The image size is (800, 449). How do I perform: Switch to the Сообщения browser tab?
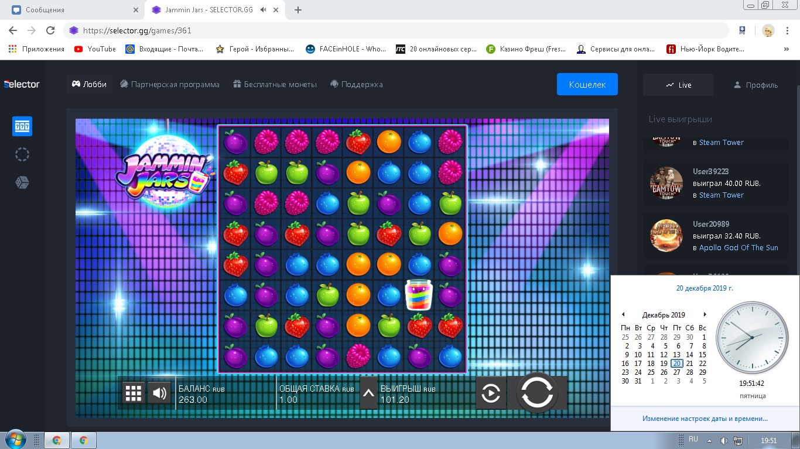pos(74,10)
